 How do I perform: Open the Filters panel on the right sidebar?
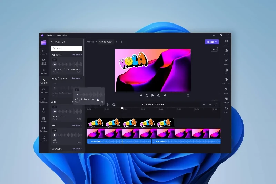[x=226, y=62]
